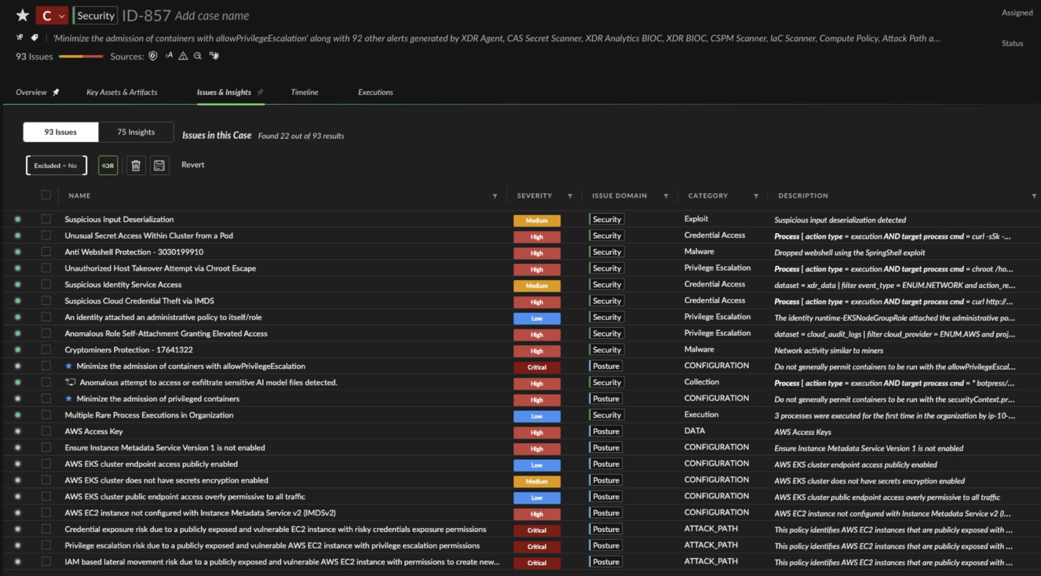1041x576 pixels.
Task: Save the current filter using the save icon
Action: pyautogui.click(x=160, y=165)
